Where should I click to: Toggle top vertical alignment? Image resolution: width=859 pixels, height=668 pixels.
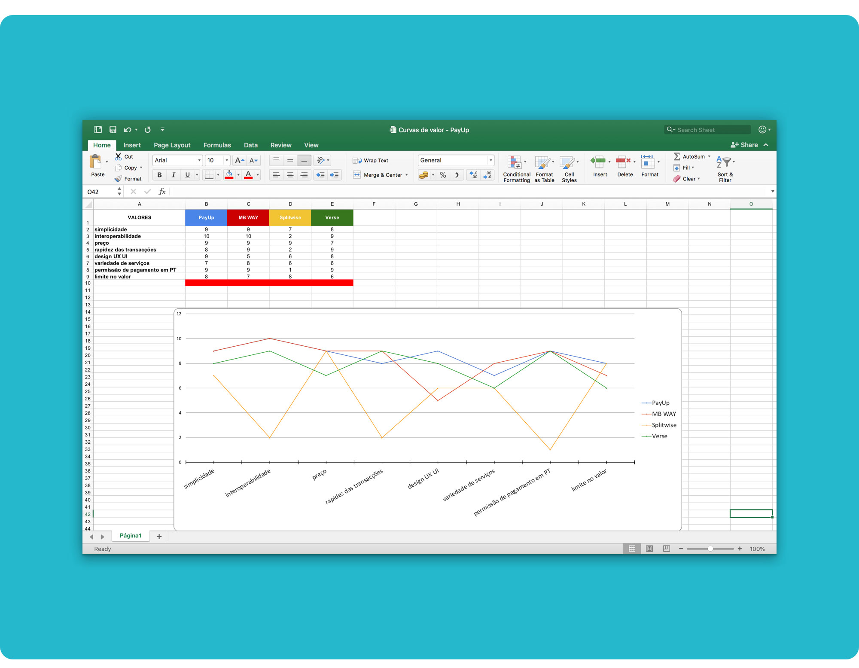[276, 160]
